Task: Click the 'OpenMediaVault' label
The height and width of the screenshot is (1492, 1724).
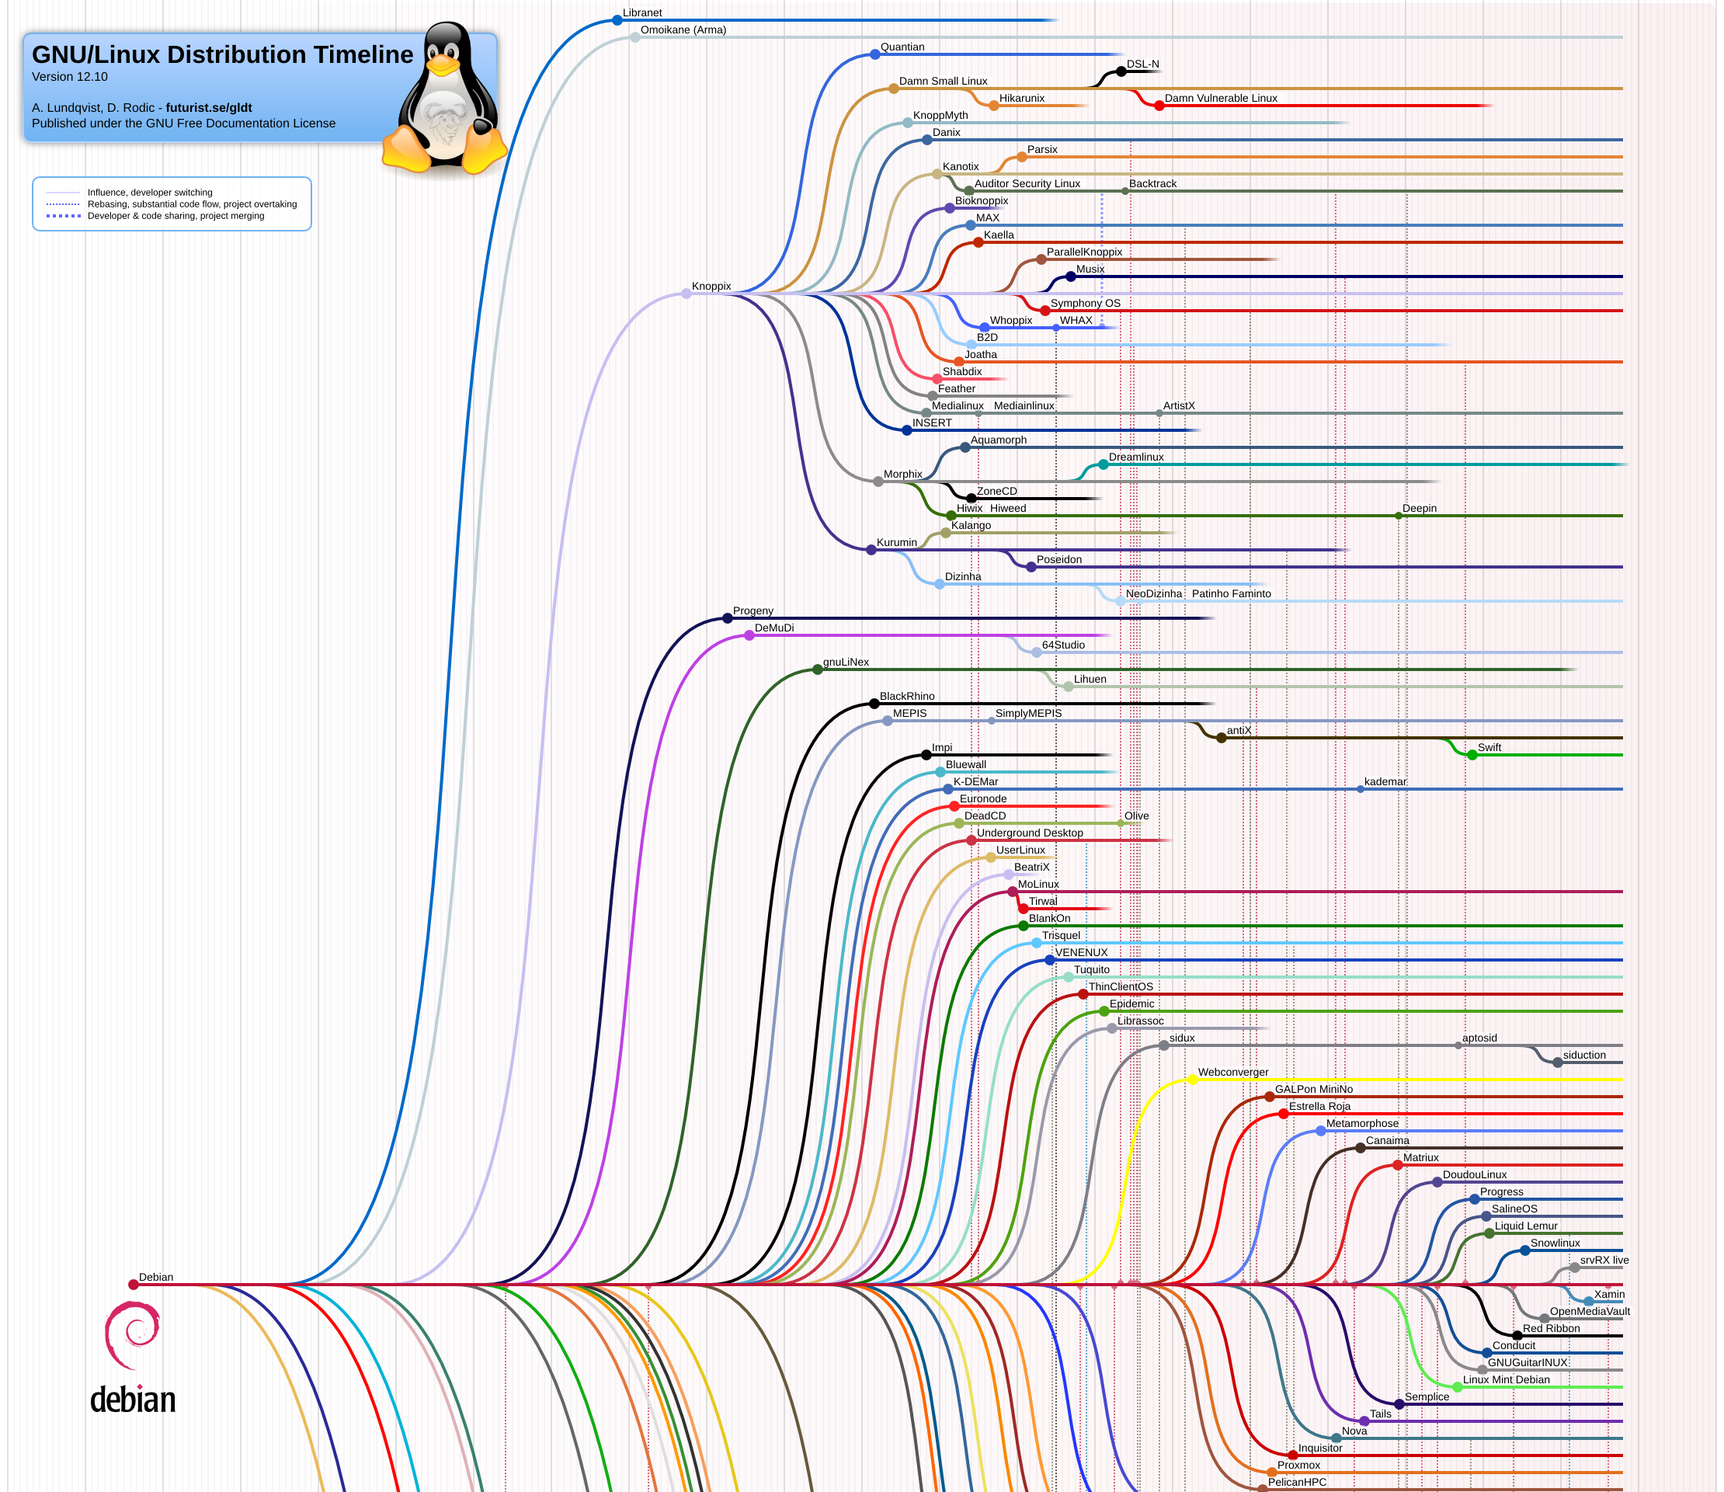Action: [x=1590, y=1311]
